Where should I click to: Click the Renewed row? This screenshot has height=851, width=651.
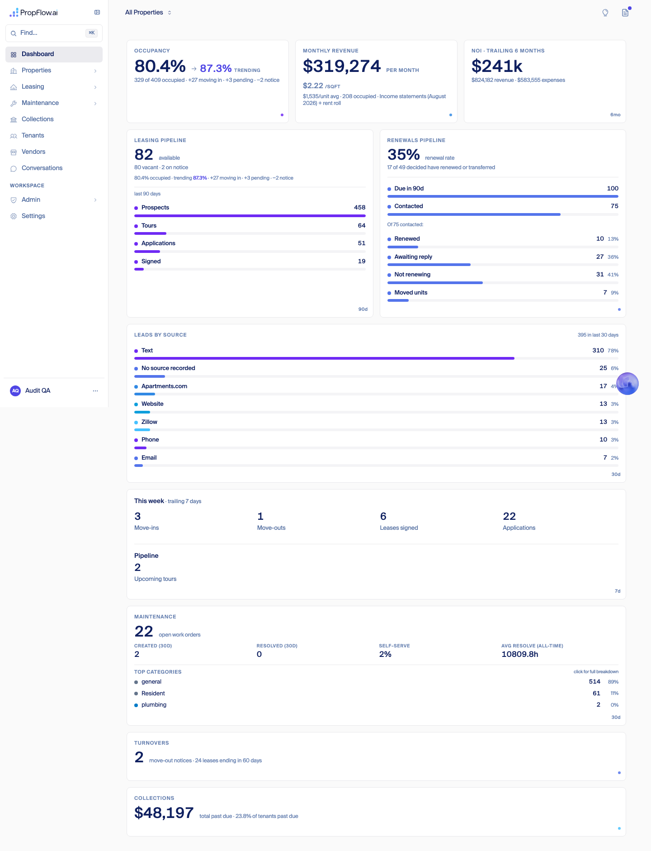(x=503, y=242)
